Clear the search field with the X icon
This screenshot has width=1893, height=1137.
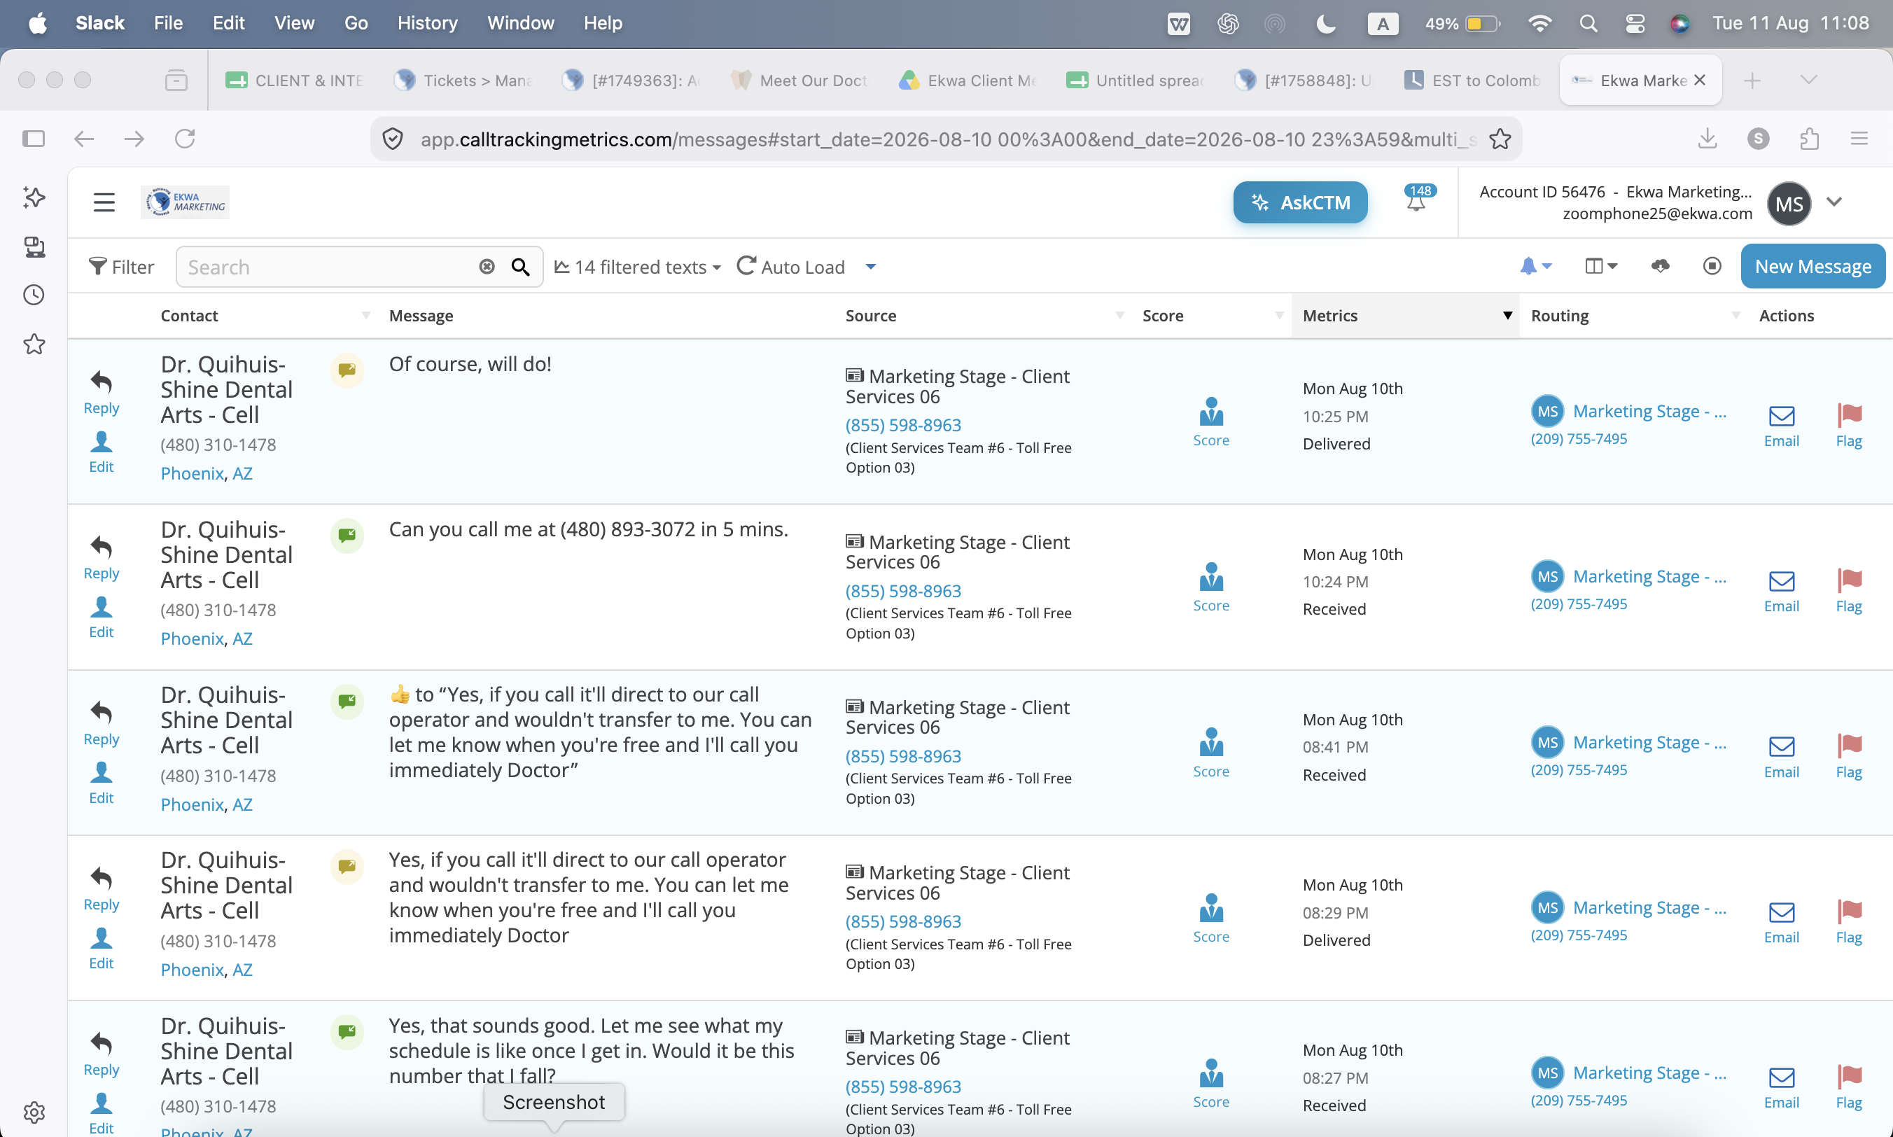(487, 267)
